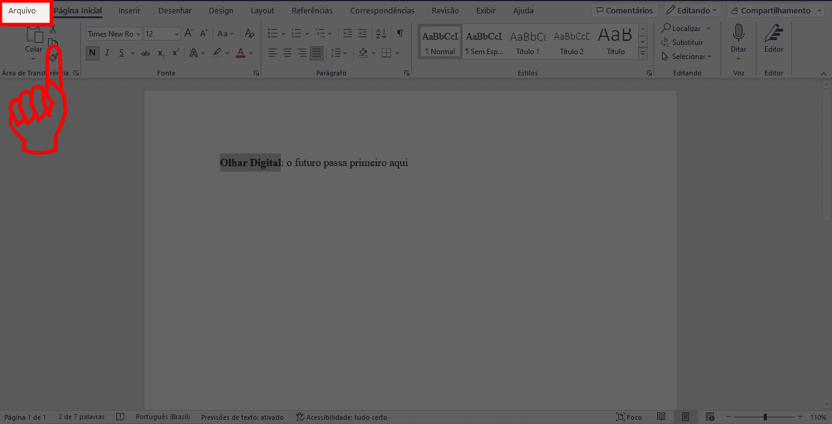Increase paragraph indent icon
This screenshot has width=832, height=424.
362,34
